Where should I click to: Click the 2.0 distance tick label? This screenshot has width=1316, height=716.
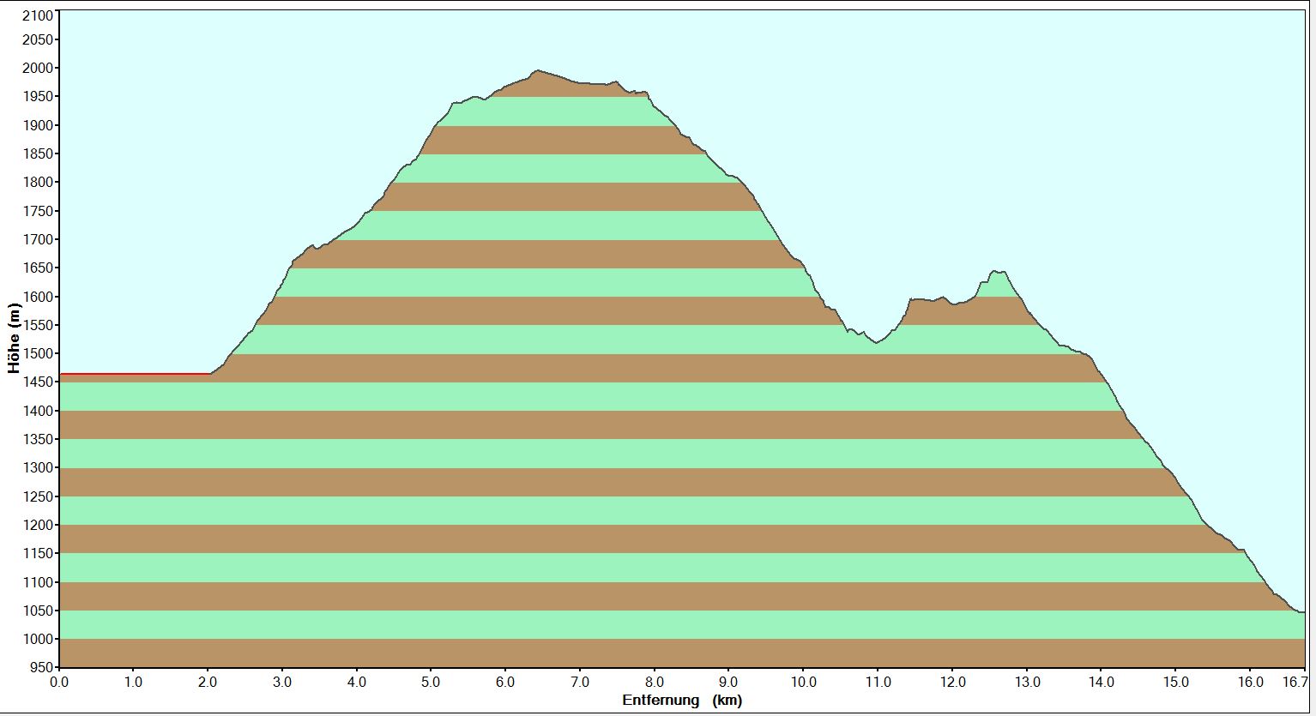pyautogui.click(x=208, y=683)
